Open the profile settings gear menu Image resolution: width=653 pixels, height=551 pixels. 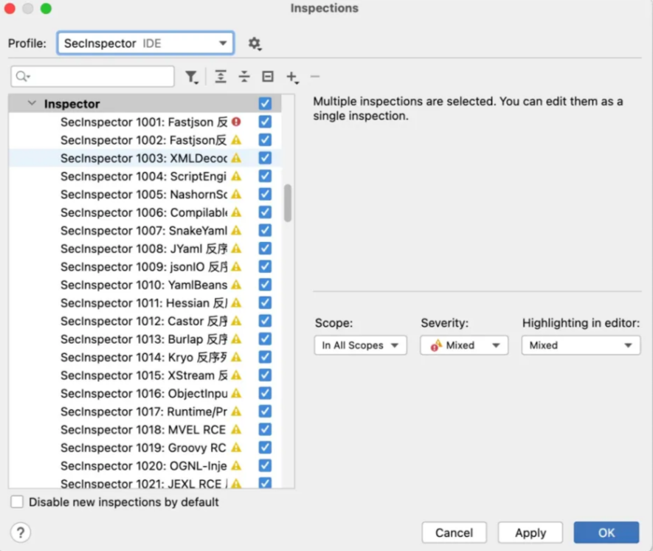(x=255, y=44)
